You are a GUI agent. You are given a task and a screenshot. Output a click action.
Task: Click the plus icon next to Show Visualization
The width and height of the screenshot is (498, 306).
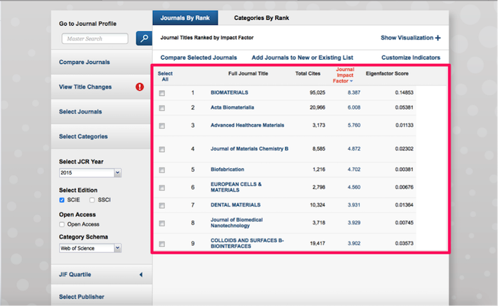[x=438, y=38]
